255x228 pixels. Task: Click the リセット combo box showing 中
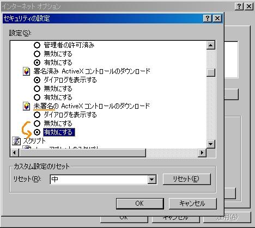103,180
